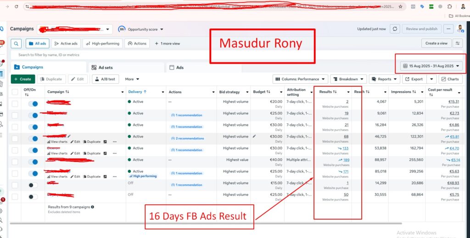
Task: Turn off the campaign with €20.00 daily budget
Action: tap(33, 104)
